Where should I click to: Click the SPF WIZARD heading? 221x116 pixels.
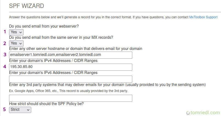click(x=27, y=6)
